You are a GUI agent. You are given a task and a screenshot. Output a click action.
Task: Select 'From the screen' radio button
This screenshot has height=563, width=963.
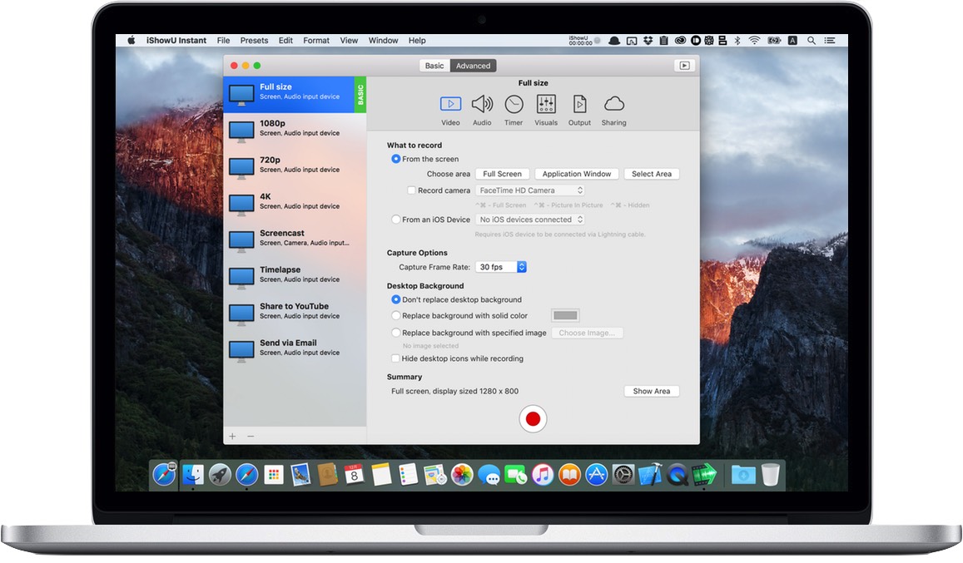point(395,159)
